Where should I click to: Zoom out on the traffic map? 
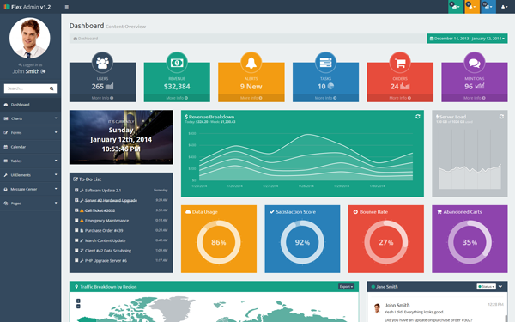click(x=78, y=307)
